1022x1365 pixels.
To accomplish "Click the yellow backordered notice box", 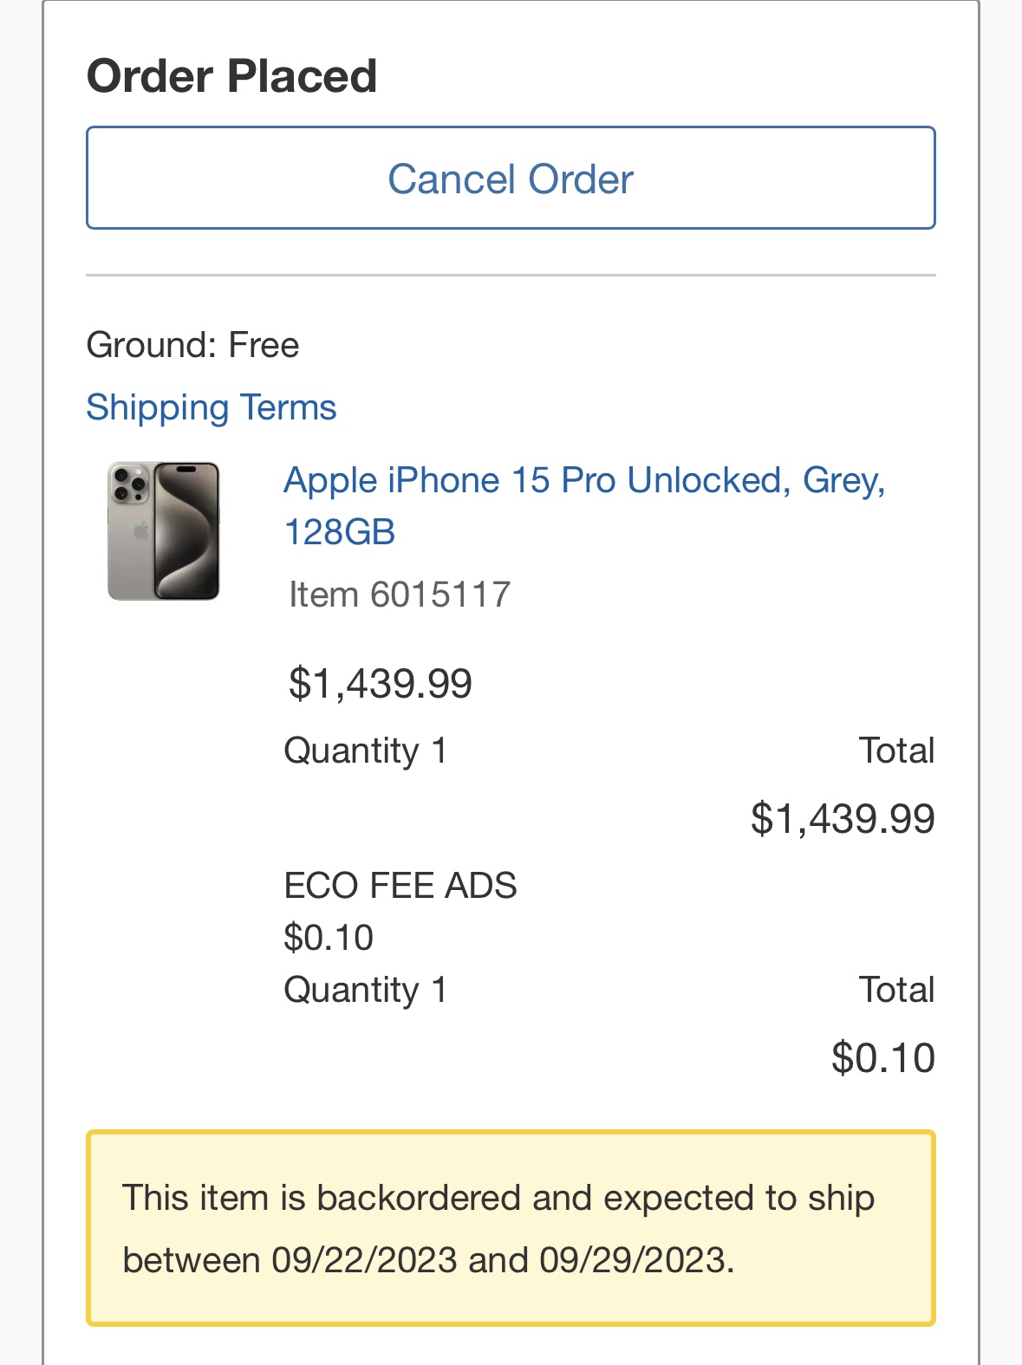I will (x=511, y=1227).
